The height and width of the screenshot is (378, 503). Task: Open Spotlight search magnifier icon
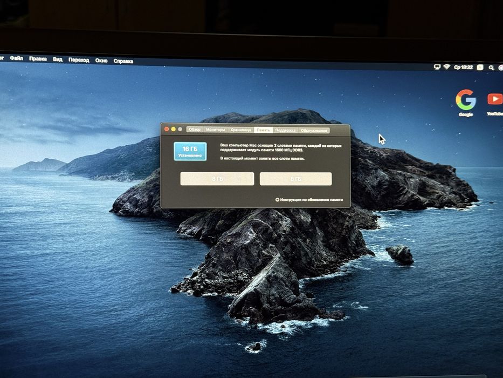tap(491, 67)
